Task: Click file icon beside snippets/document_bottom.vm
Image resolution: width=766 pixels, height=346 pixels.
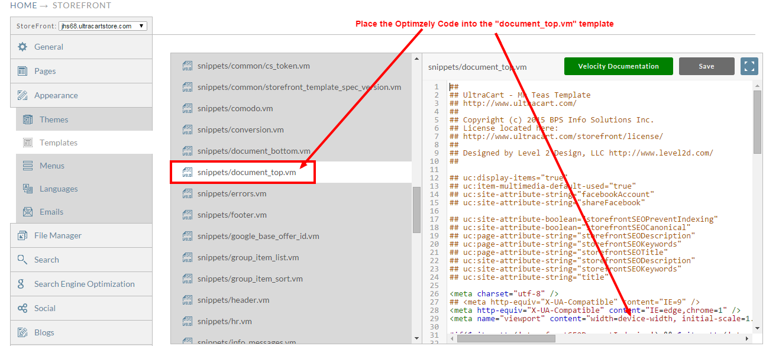Action: pos(188,151)
